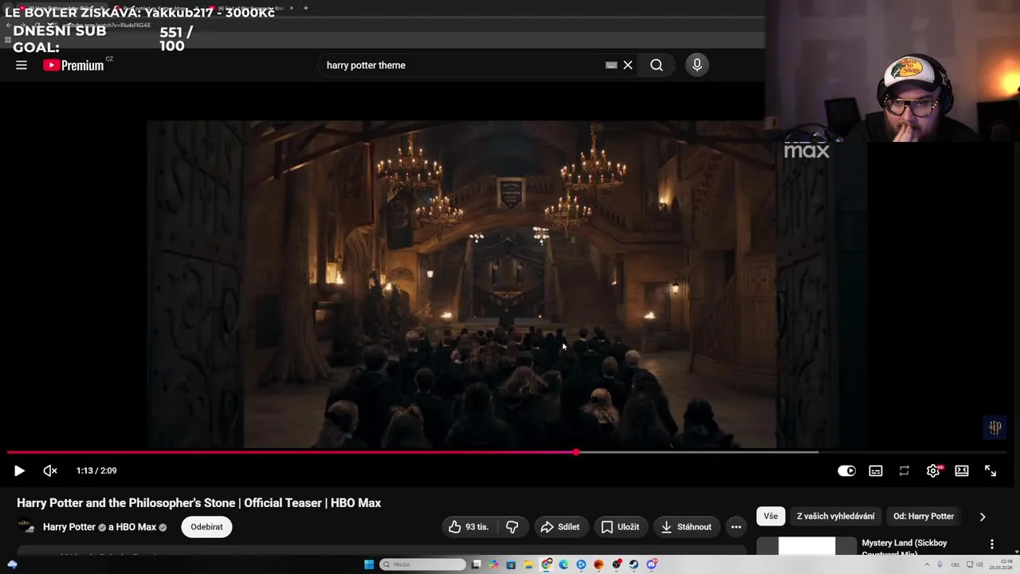Clear the search box with X
Viewport: 1020px width, 574px height.
click(x=628, y=65)
